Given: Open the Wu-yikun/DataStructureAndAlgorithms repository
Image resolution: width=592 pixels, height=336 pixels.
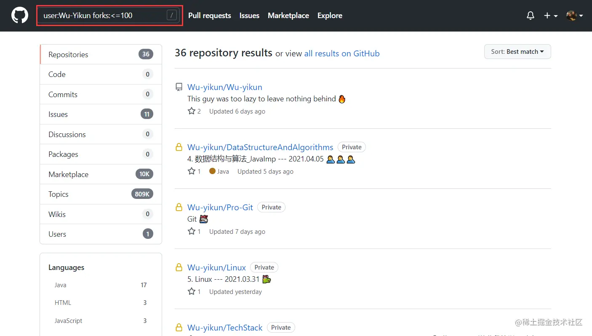Looking at the screenshot, I should tap(260, 147).
